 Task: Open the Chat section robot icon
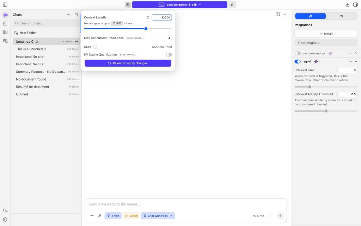(x=5, y=15)
